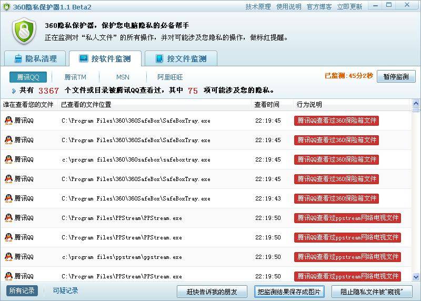Select the MSN software filter
Viewport: 421px width, 301px height.
click(123, 77)
